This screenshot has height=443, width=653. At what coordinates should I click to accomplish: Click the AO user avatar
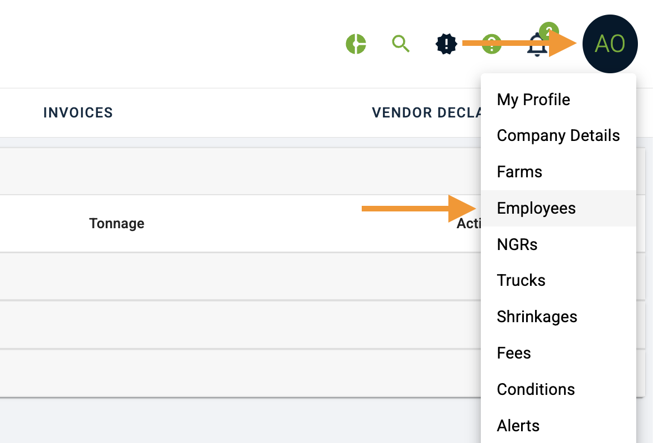[610, 44]
